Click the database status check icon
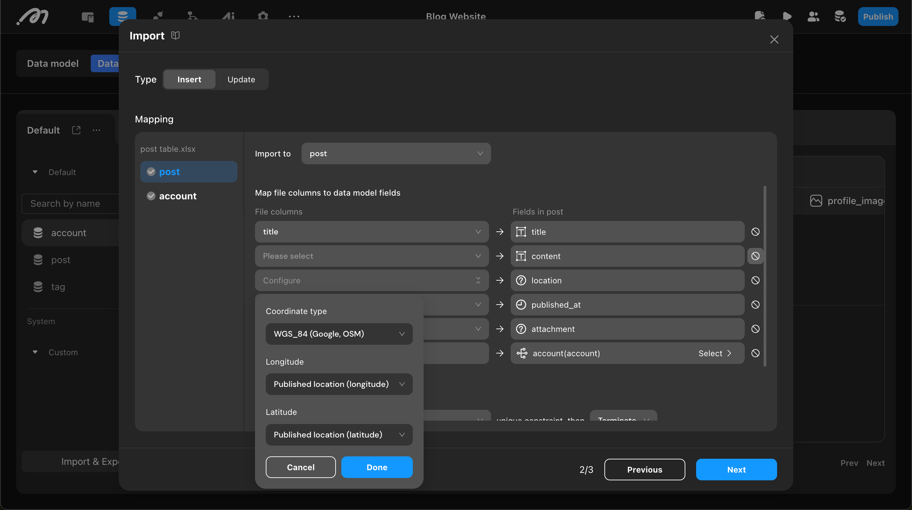Viewport: 912px width, 510px height. (x=840, y=16)
